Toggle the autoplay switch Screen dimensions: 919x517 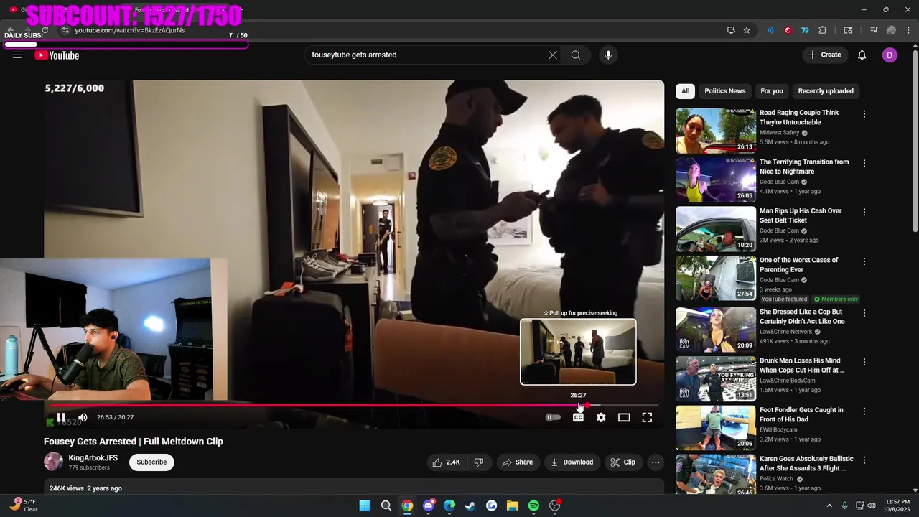click(x=553, y=417)
